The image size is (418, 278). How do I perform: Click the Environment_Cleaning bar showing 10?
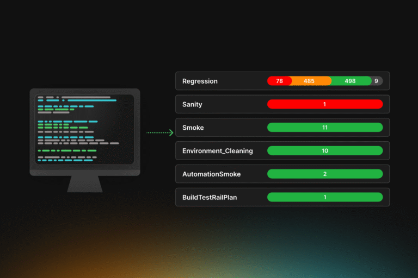pos(325,150)
